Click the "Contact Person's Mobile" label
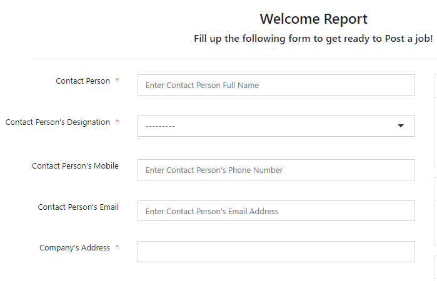437x281 pixels. click(x=75, y=166)
